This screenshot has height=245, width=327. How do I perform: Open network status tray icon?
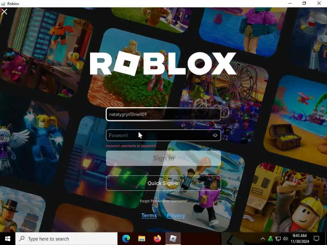tap(278, 239)
